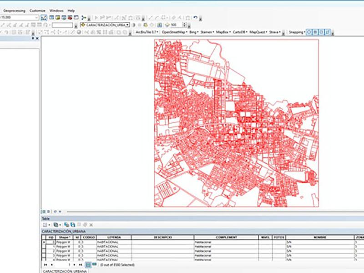Screen dimensions: 364x273
Task: Toggle End Snapping button
Action: click(x=315, y=32)
